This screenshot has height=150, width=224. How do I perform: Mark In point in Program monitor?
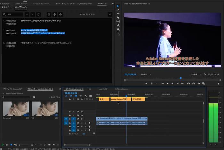click(152, 83)
